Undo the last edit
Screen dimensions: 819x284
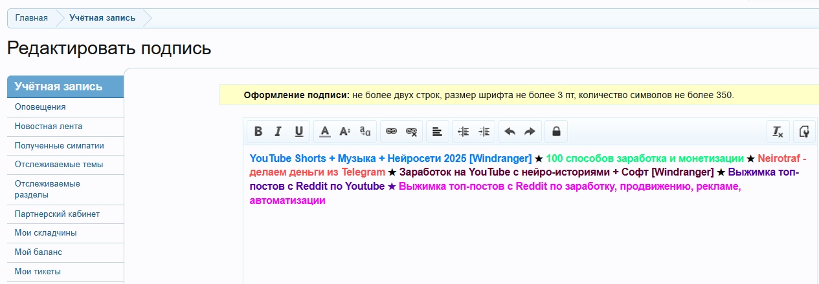point(510,132)
